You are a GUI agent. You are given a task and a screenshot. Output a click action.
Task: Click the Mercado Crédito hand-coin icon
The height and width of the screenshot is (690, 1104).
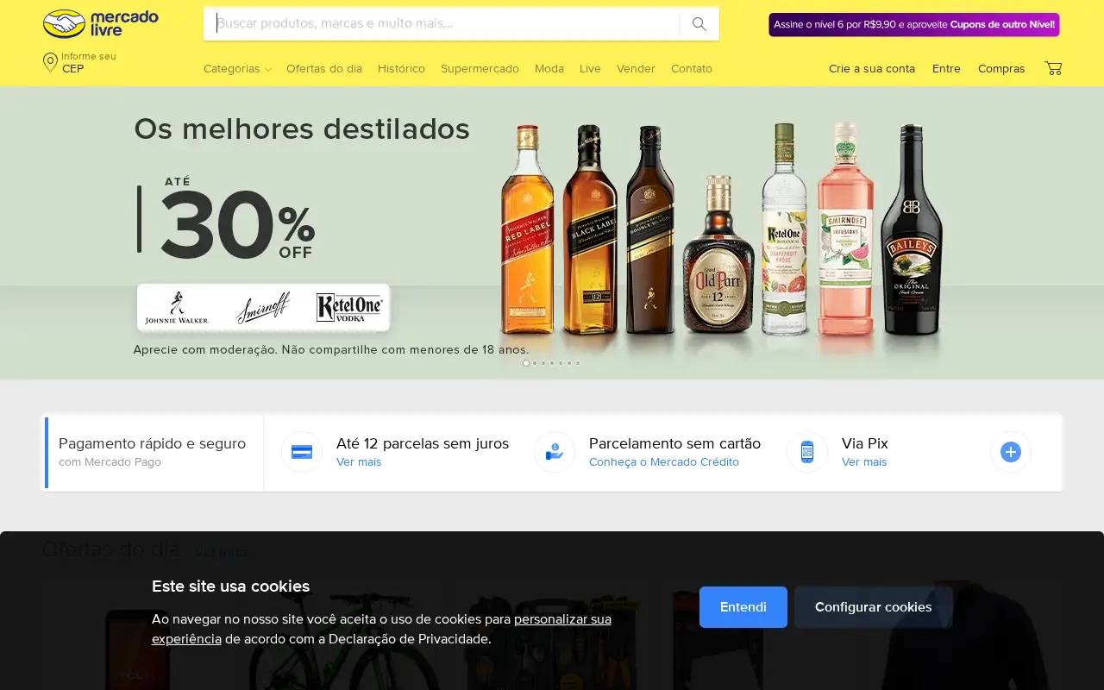click(x=555, y=452)
